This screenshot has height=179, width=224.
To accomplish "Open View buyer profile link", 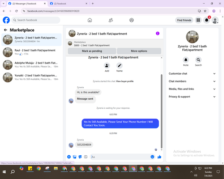I will 125,81.
